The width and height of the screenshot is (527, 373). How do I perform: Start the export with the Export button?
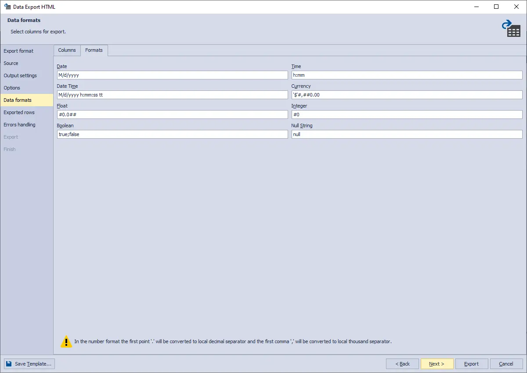point(471,363)
